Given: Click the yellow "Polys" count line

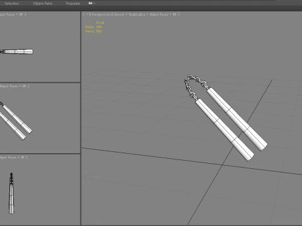Looking at the screenshot, I should 93,27.
